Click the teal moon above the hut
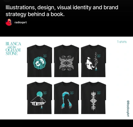 click(40, 94)
